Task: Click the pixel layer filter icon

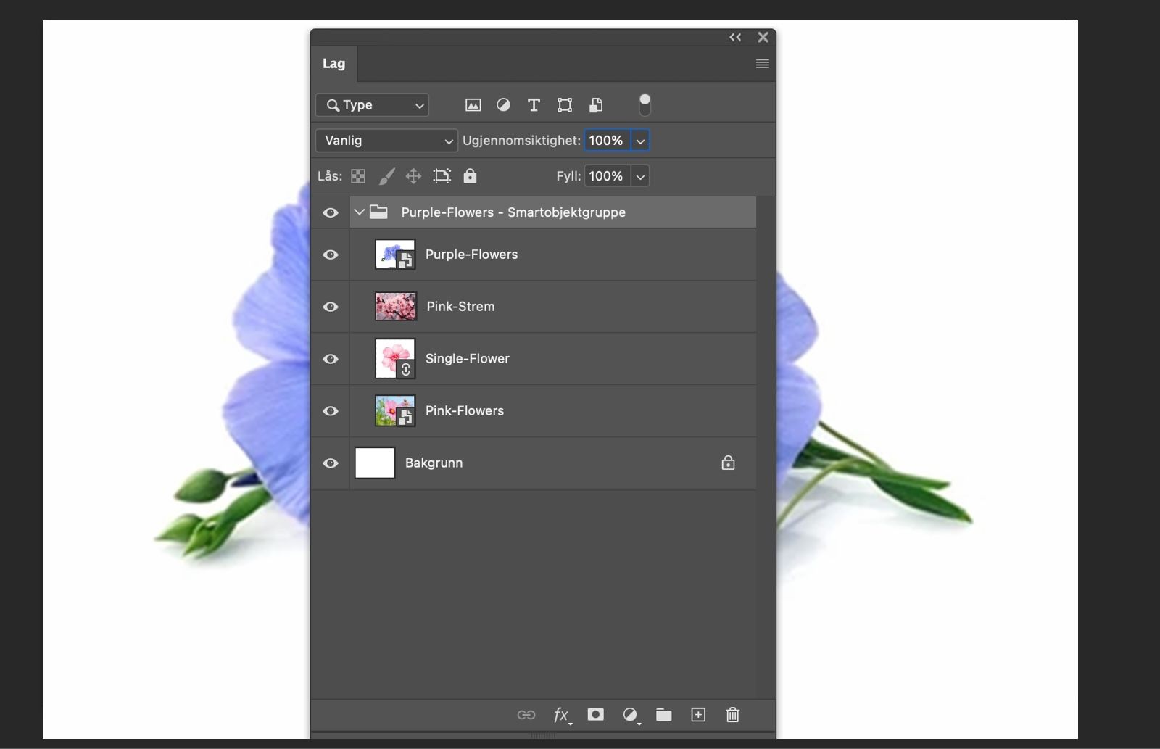Action: 473,105
